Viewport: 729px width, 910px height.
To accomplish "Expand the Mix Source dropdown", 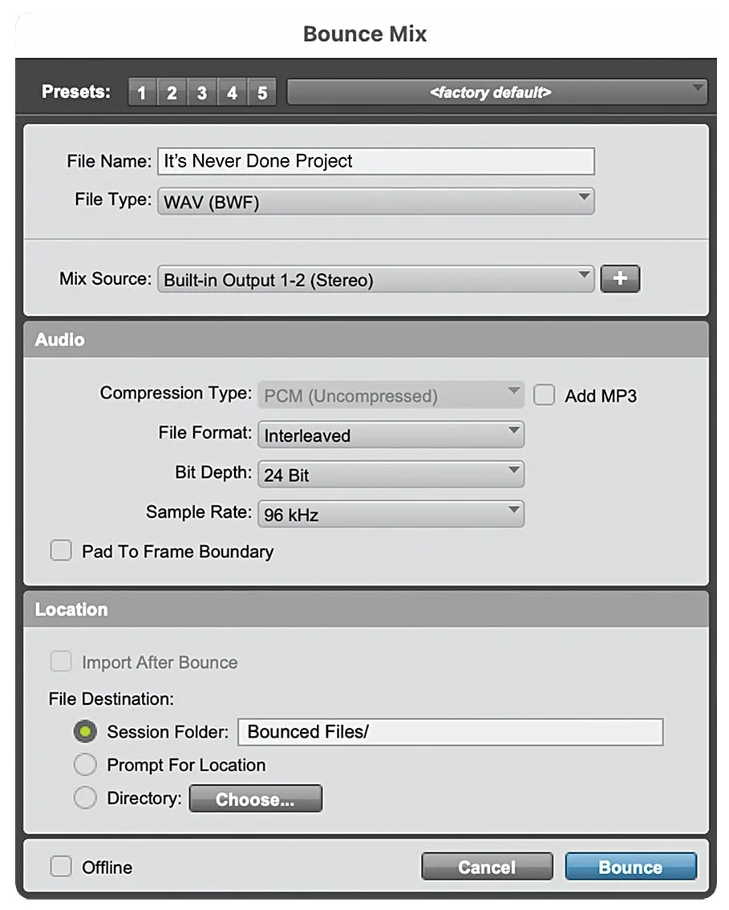I will (x=375, y=280).
